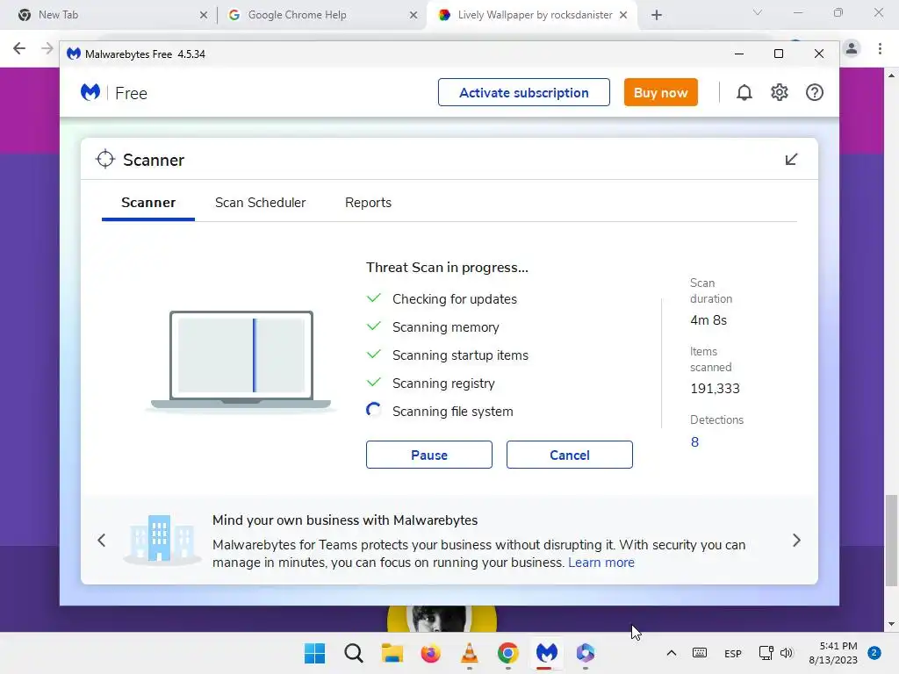
Task: Click the browser page scrollbar thumb
Action: point(891,541)
